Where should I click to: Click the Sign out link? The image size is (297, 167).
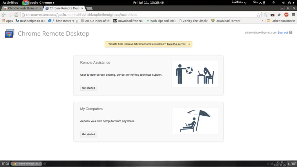282,32
